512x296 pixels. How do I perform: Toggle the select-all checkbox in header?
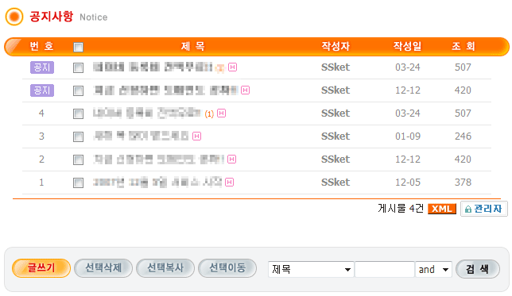click(78, 47)
